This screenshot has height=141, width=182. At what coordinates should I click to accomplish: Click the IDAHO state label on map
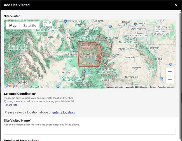click(x=22, y=82)
